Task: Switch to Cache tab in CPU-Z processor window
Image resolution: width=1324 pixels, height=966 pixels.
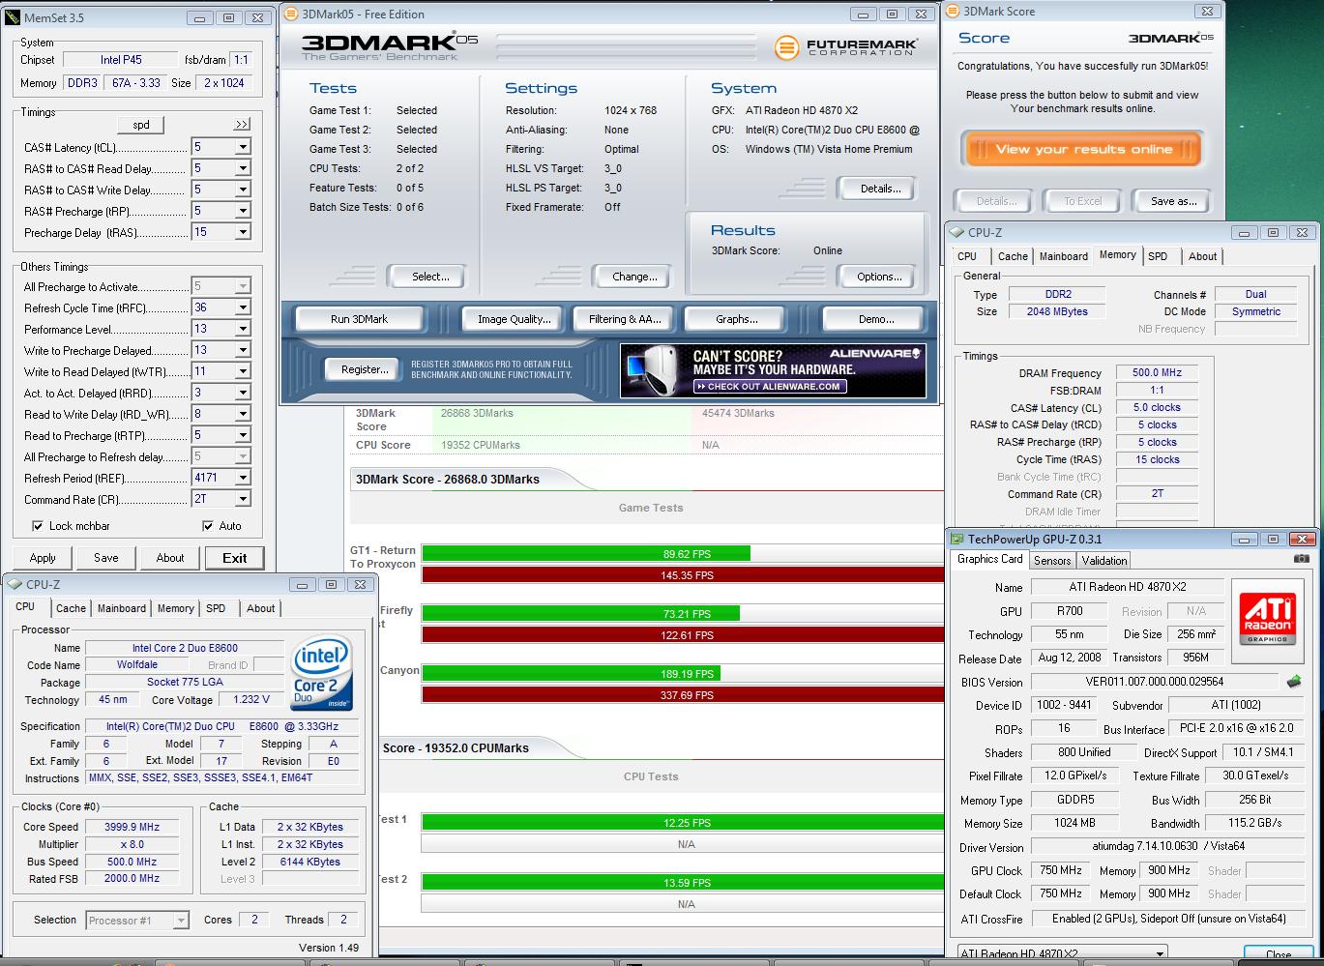Action: coord(71,608)
